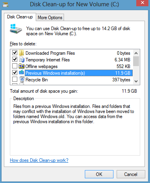Tick the Recycle Bin checkbox
This screenshot has width=150, height=183.
click(15, 79)
